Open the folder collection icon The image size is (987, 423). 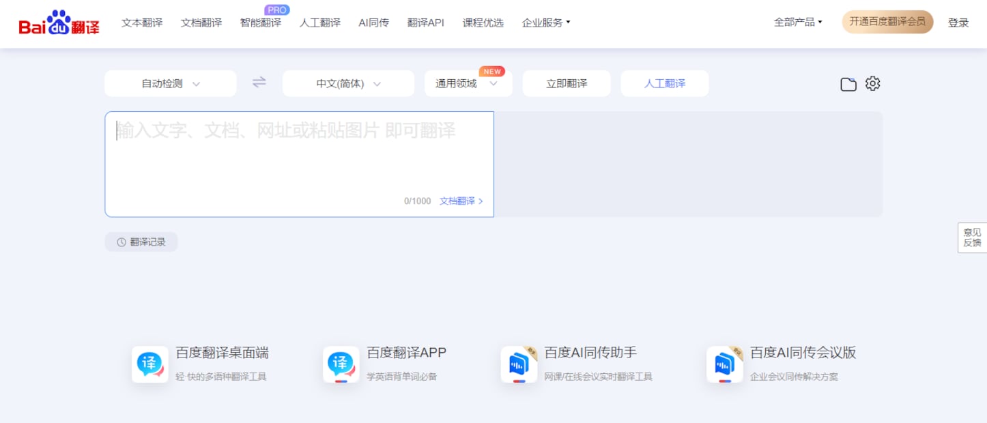(x=848, y=84)
